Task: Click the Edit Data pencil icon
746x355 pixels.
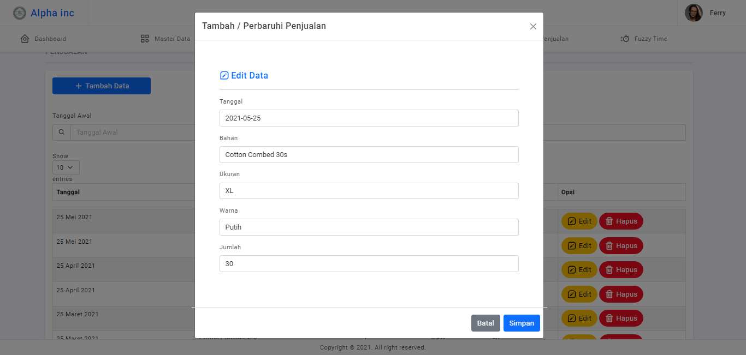Action: tap(224, 76)
